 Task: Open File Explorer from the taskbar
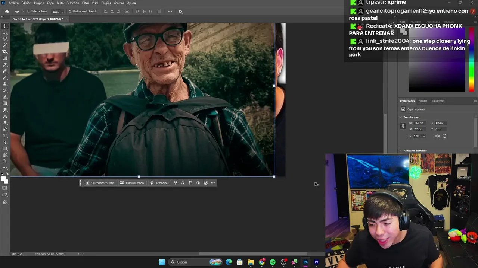(251, 262)
